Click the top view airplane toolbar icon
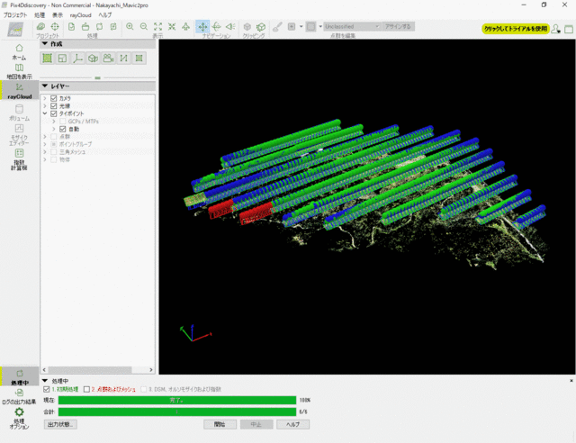 [x=186, y=26]
